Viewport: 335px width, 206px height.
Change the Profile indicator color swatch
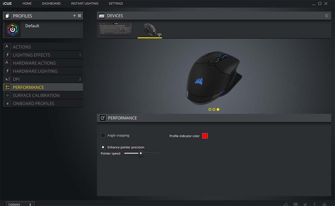pos(205,136)
